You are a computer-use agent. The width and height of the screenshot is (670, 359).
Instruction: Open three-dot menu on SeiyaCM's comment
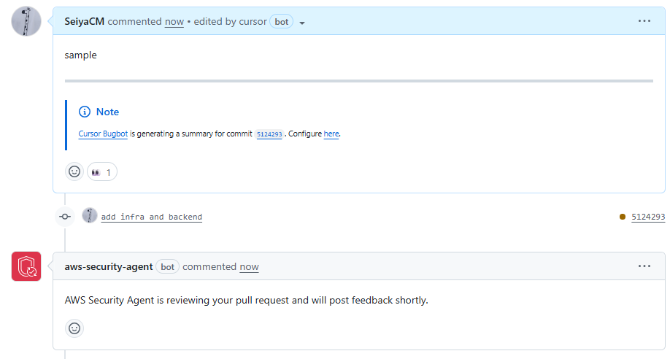pos(644,21)
